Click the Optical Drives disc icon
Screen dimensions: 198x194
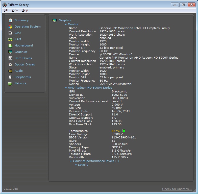[10, 65]
